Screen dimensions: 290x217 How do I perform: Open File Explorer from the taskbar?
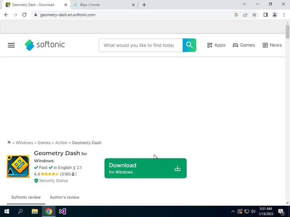(35, 211)
